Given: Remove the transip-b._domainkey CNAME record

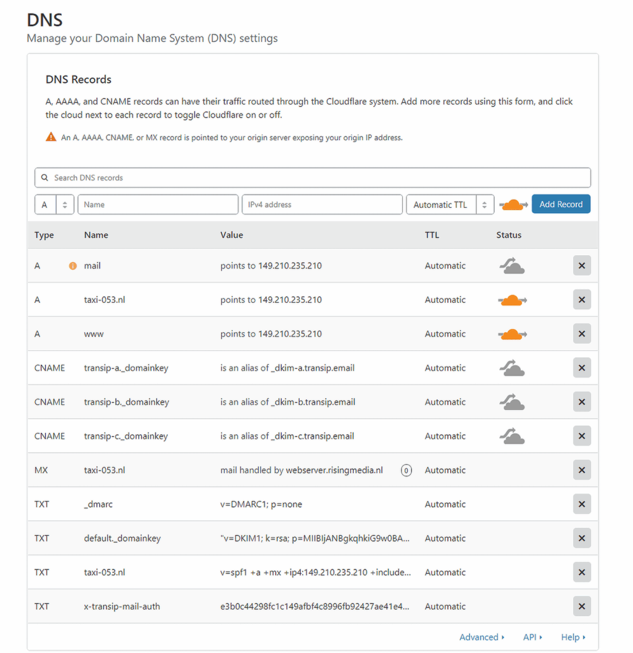Looking at the screenshot, I should 581,402.
